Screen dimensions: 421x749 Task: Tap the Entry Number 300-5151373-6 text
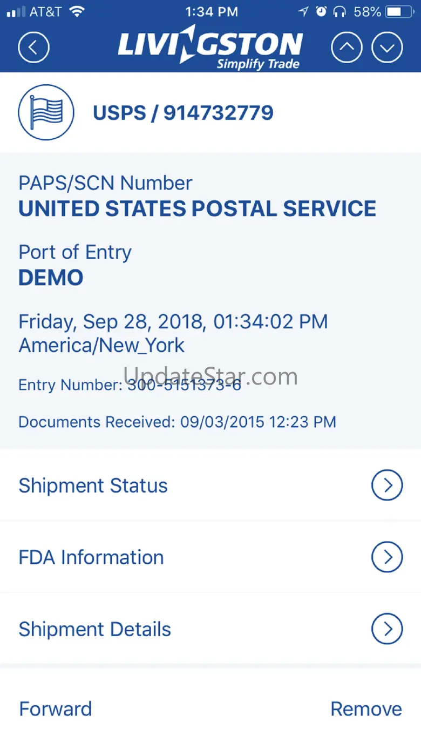130,385
